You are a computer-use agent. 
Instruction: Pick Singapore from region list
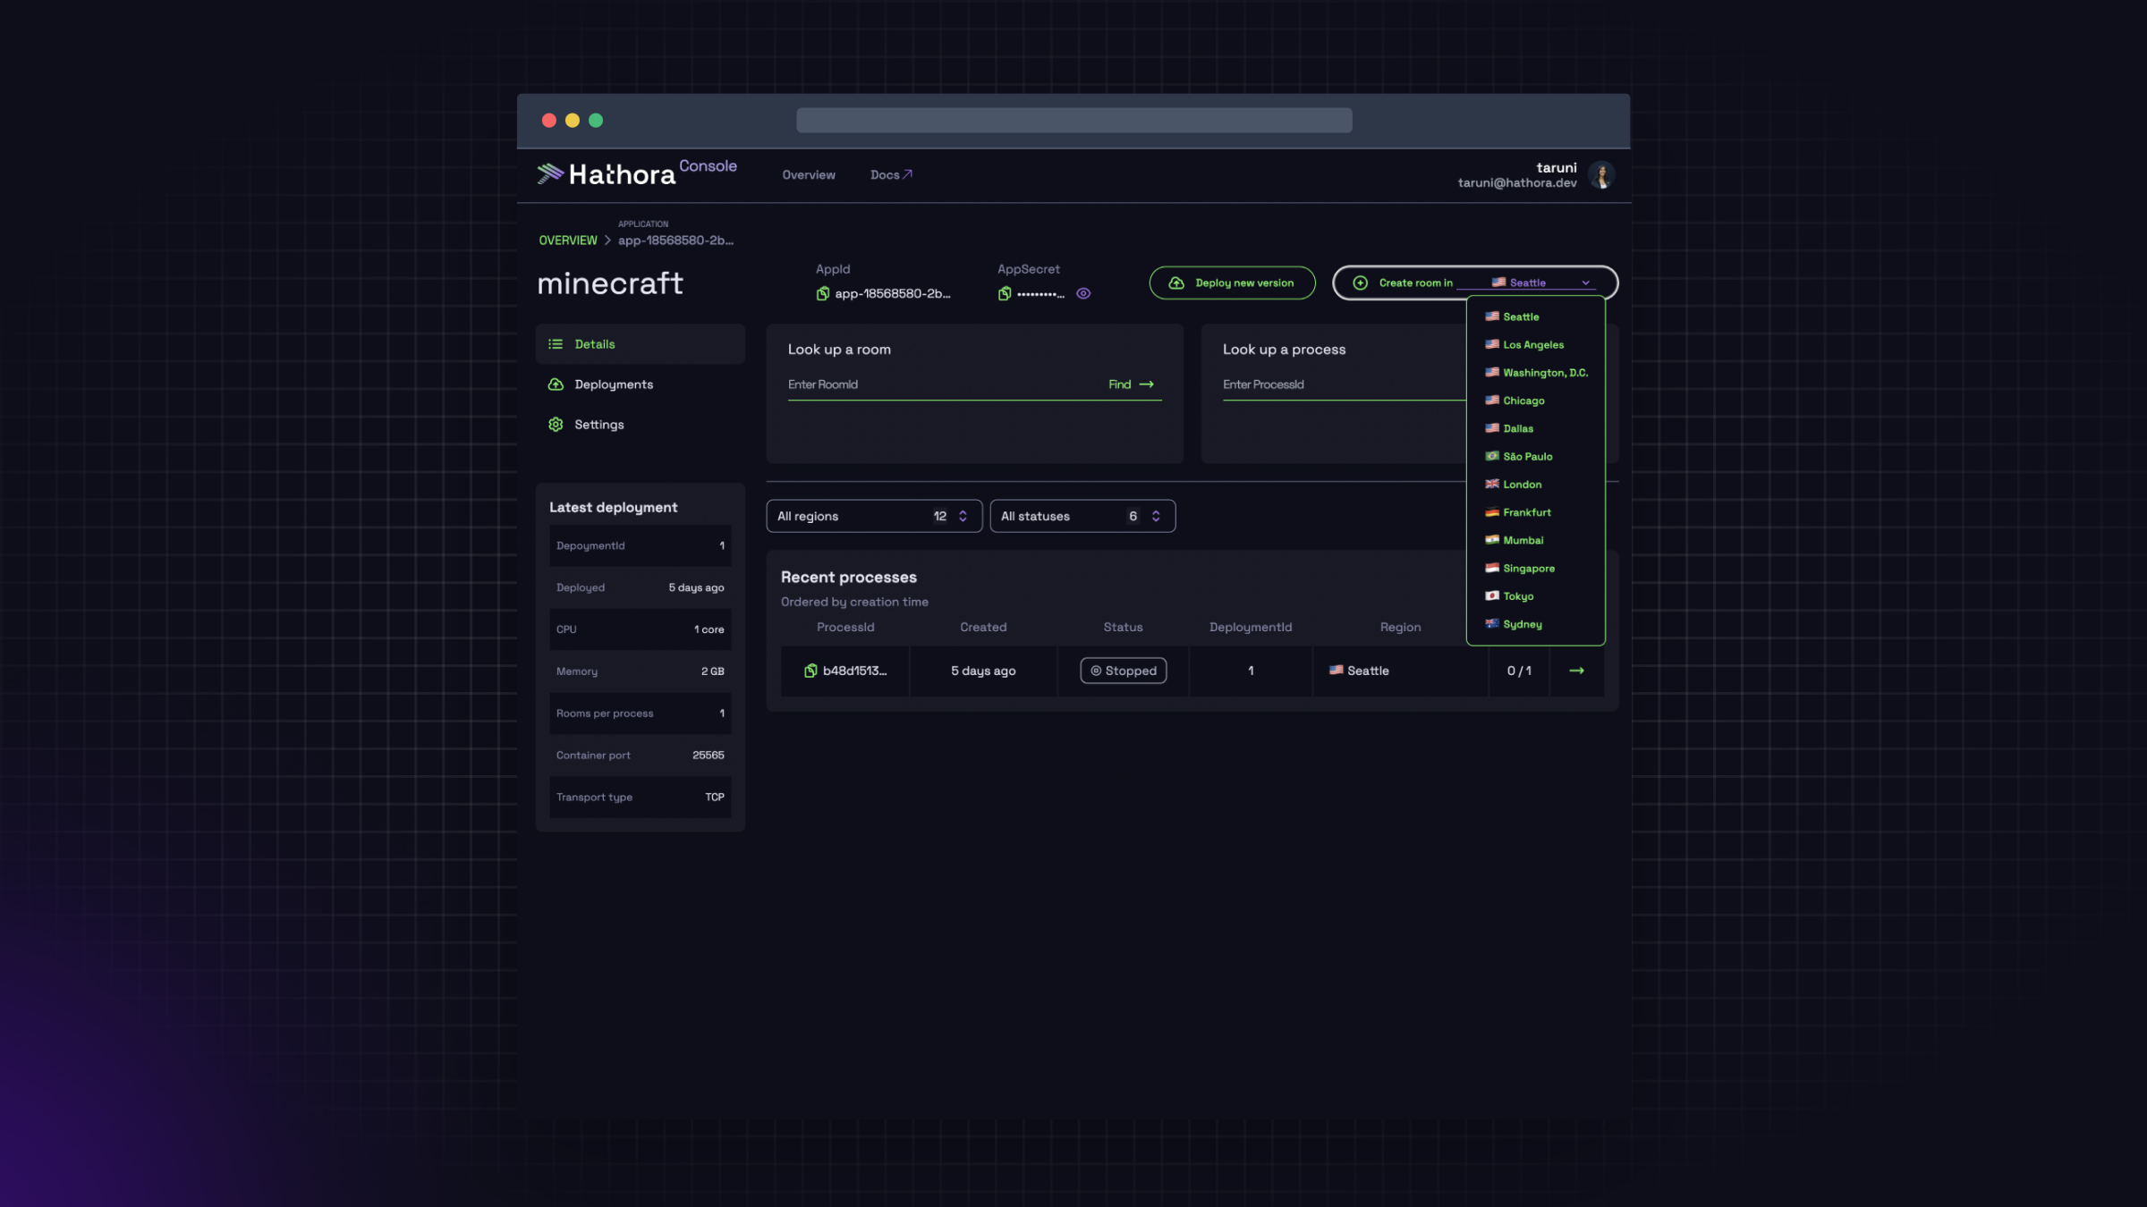1536,568
